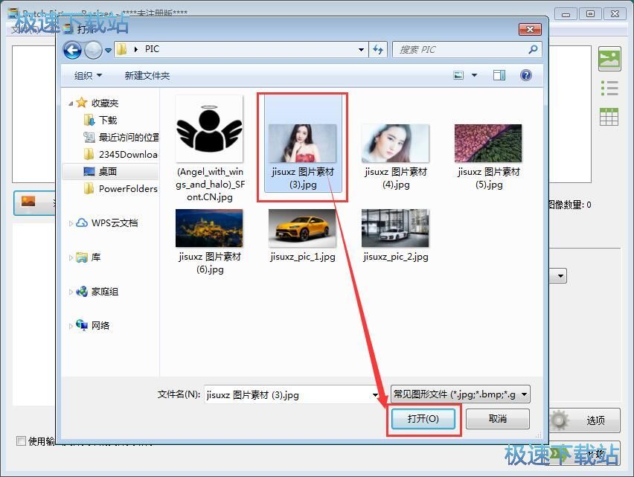Click the change view icon

click(458, 75)
